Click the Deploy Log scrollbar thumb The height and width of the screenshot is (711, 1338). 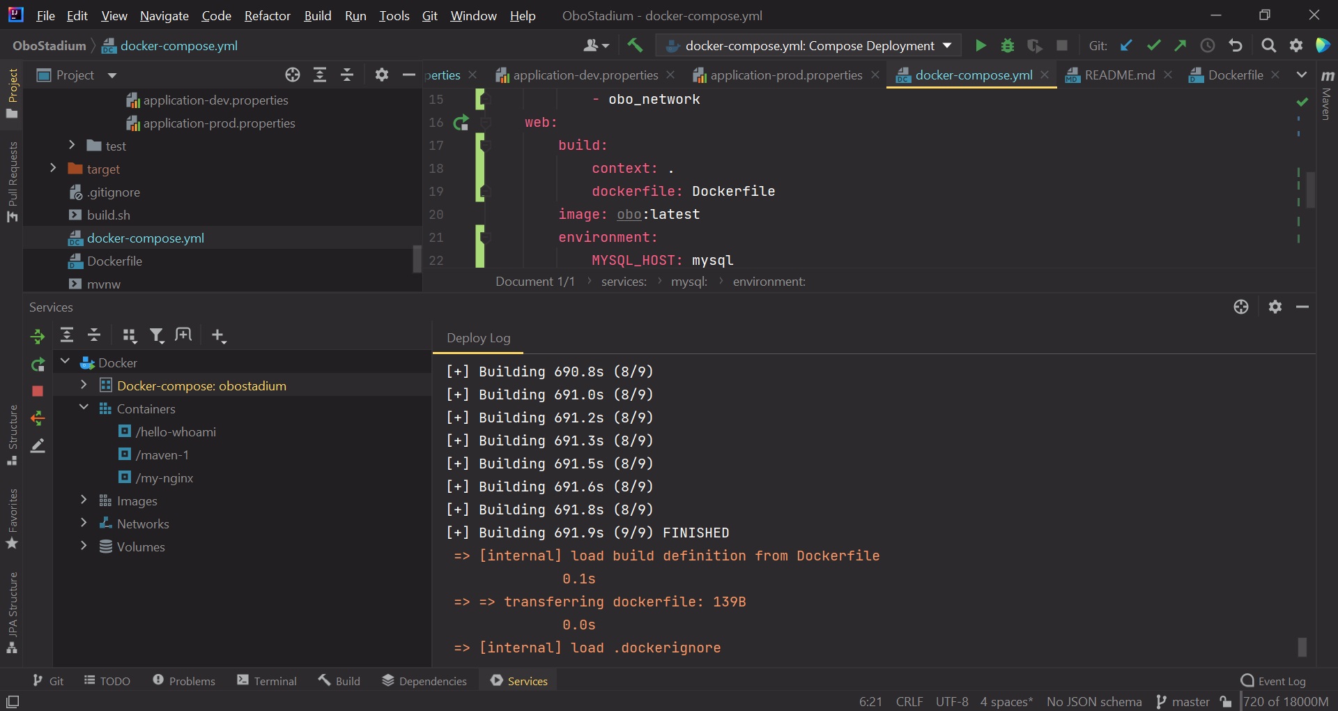[1302, 647]
